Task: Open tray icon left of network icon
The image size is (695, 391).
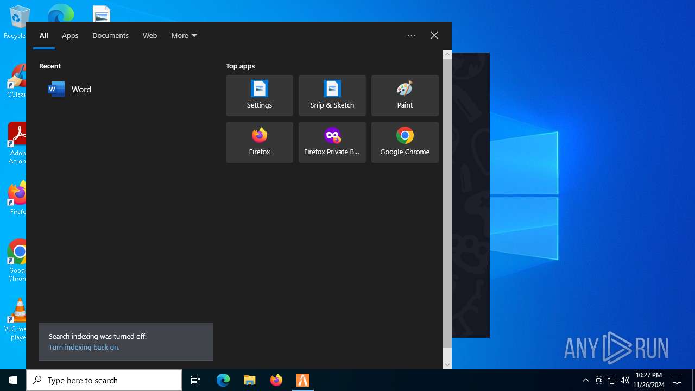Action: (x=599, y=380)
